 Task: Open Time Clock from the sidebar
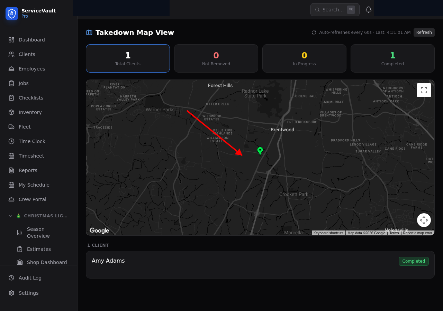tap(32, 141)
